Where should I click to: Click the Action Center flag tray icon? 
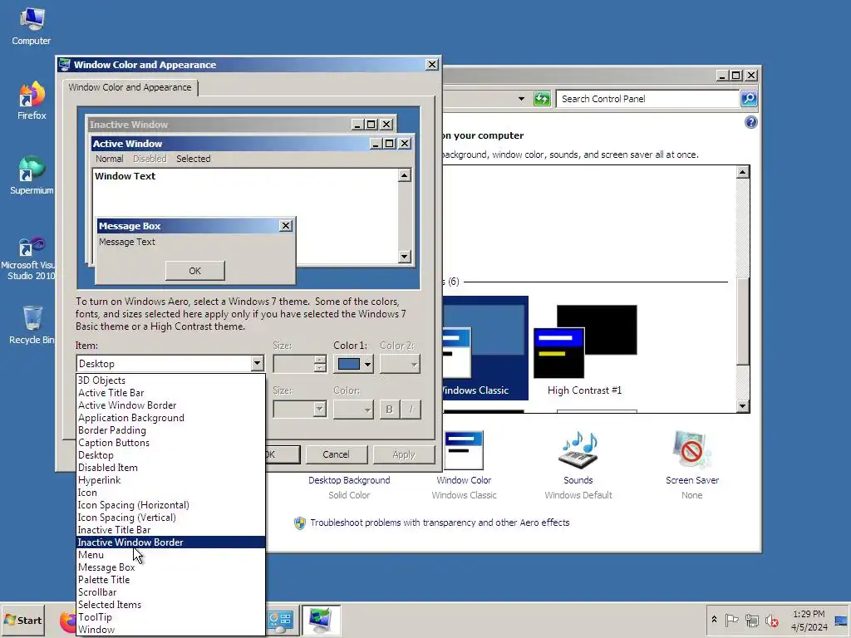tap(731, 620)
